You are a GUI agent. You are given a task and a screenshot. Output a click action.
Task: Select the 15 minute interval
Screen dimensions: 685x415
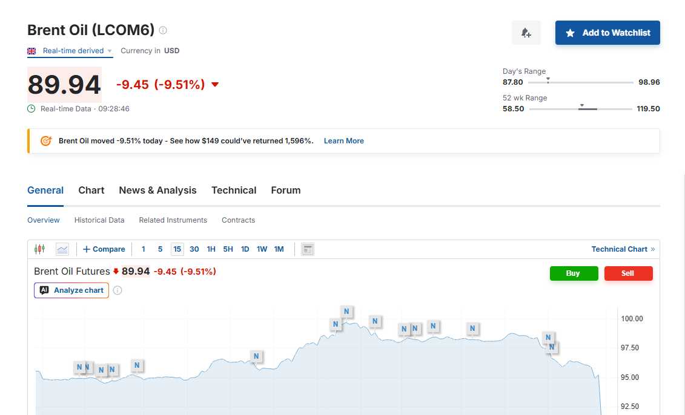click(177, 249)
